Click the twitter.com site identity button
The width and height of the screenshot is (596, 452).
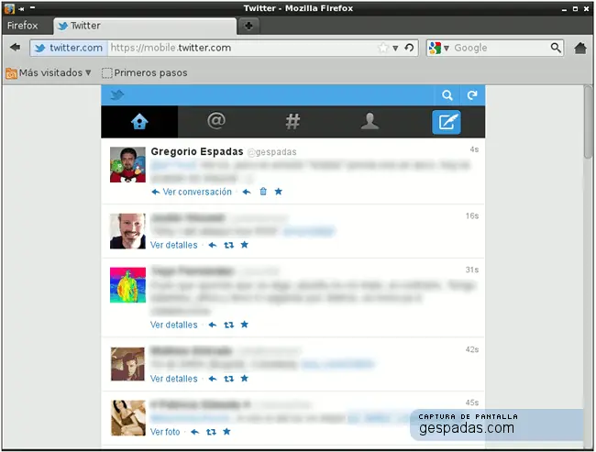point(69,48)
